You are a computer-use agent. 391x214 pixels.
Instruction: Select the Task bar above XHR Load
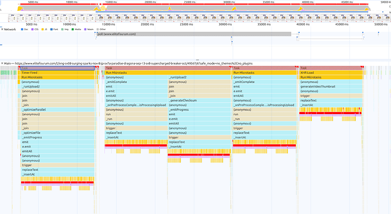(x=331, y=68)
